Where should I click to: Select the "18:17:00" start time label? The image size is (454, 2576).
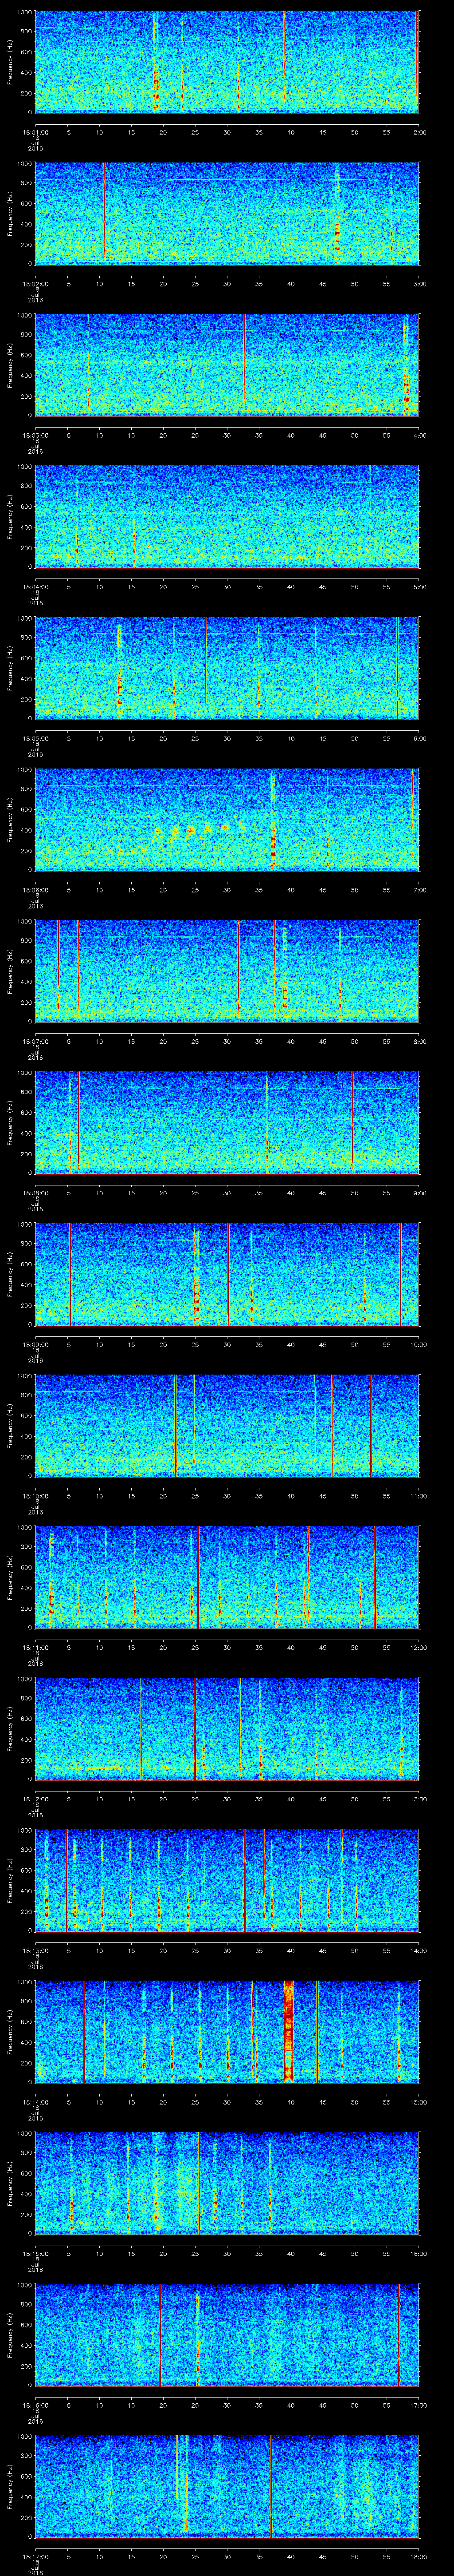[35, 2556]
